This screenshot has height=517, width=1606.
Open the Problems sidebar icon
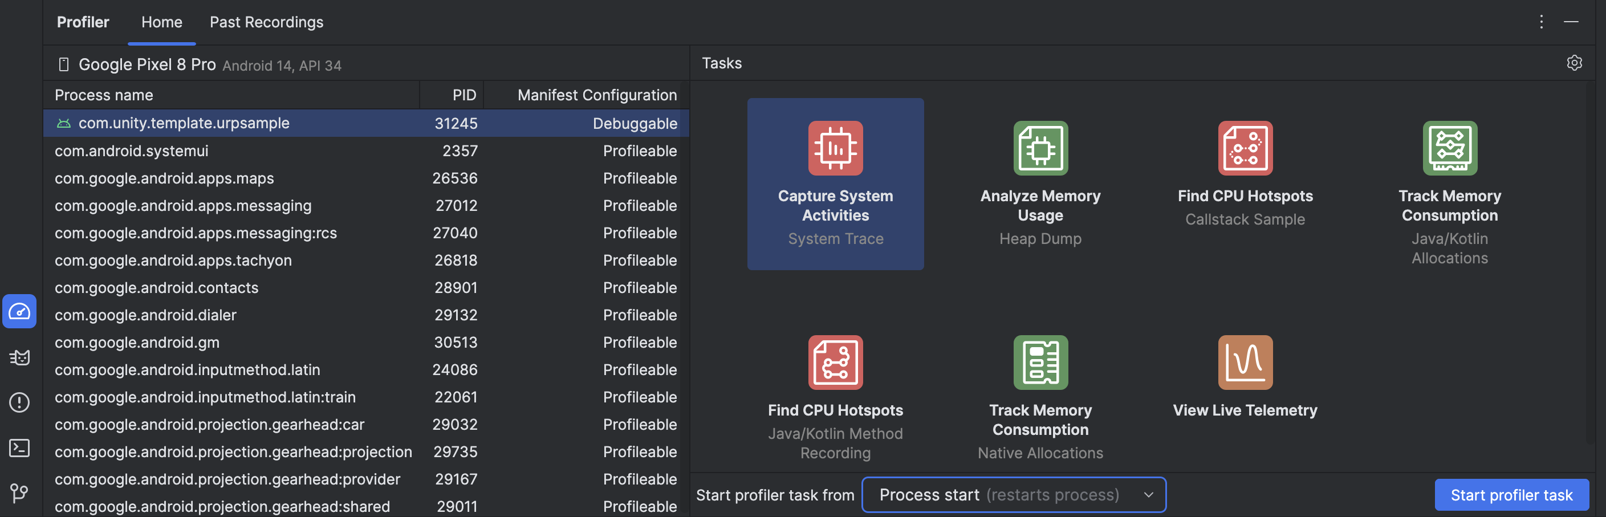[x=19, y=402]
